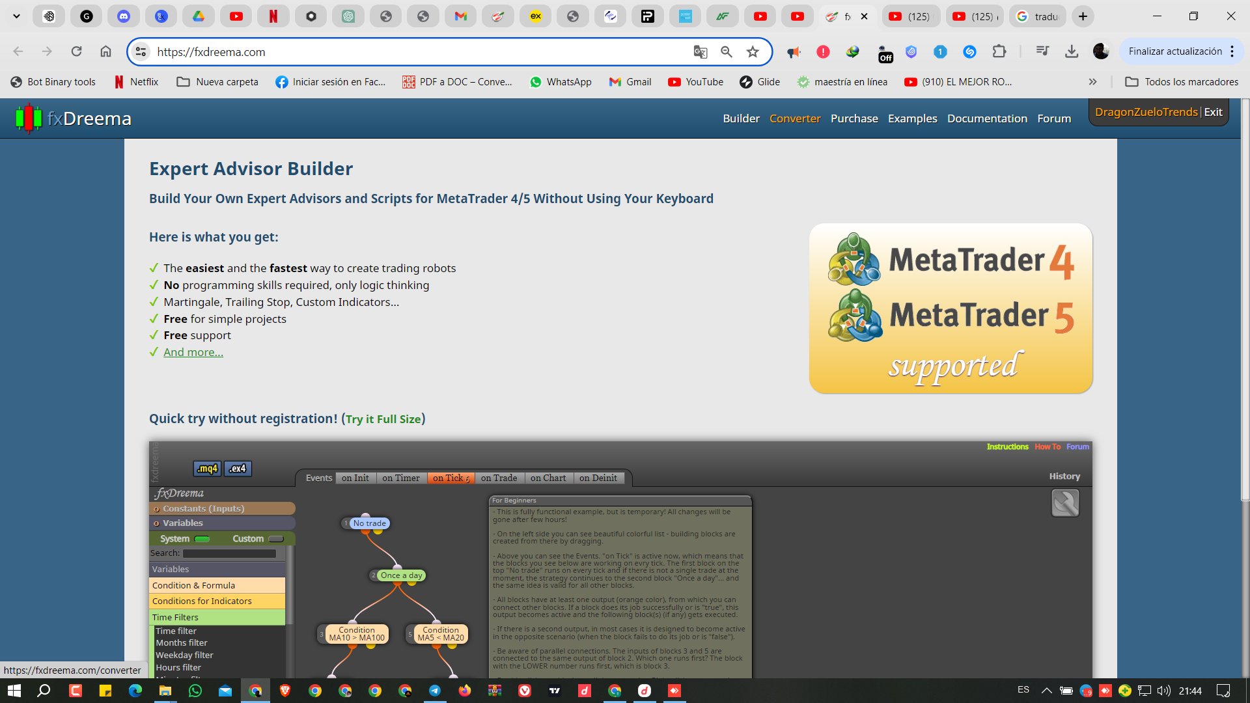Go to the browser home page icon

(x=105, y=51)
